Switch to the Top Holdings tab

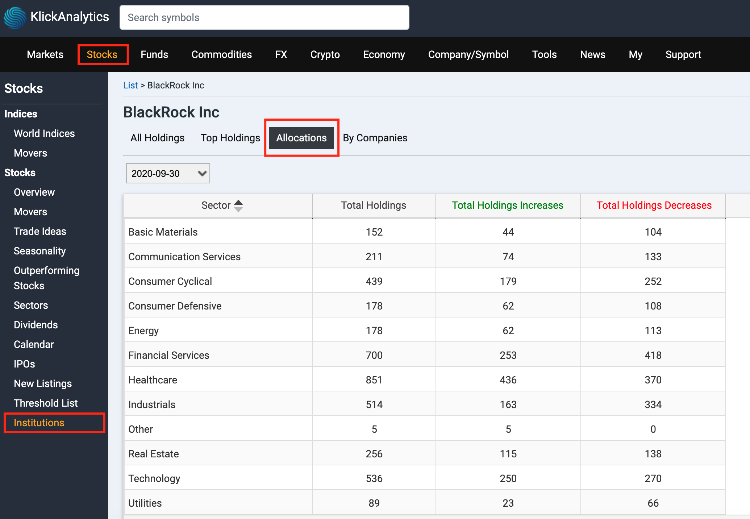230,138
